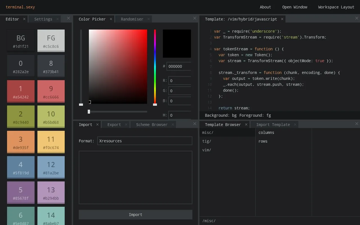Close the Export tab

126,125
